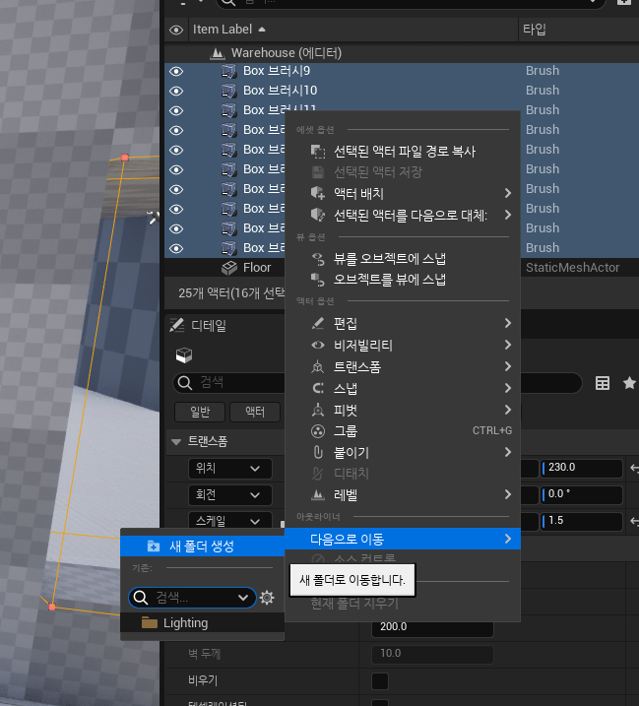Click the 벽 두께 value 10.0
639x706 pixels.
click(x=432, y=653)
